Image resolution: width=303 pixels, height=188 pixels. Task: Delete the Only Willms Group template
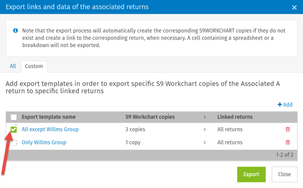(287, 142)
